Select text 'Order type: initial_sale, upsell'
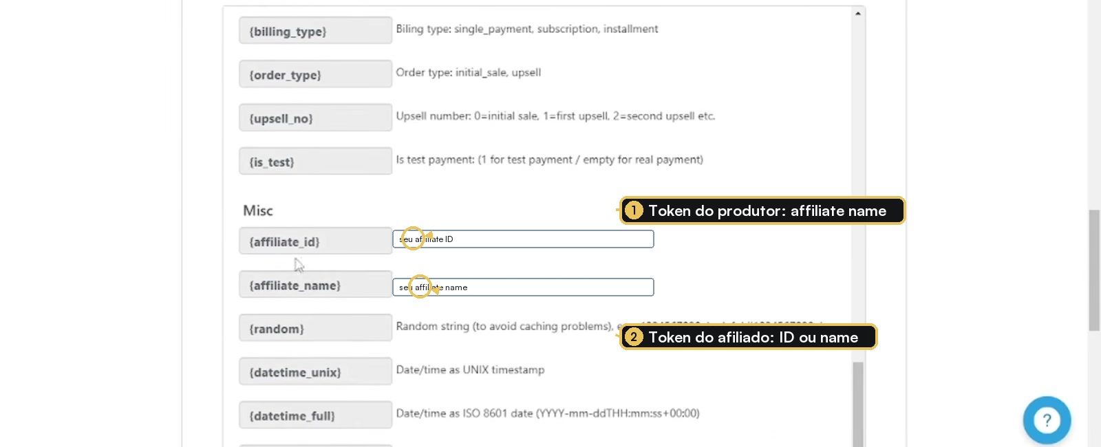1101x447 pixels. click(x=469, y=72)
